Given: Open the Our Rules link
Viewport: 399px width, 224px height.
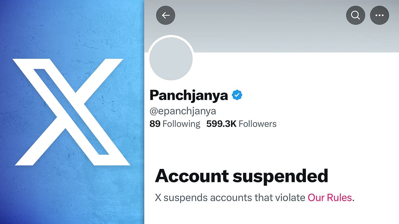Looking at the screenshot, I should (x=330, y=197).
